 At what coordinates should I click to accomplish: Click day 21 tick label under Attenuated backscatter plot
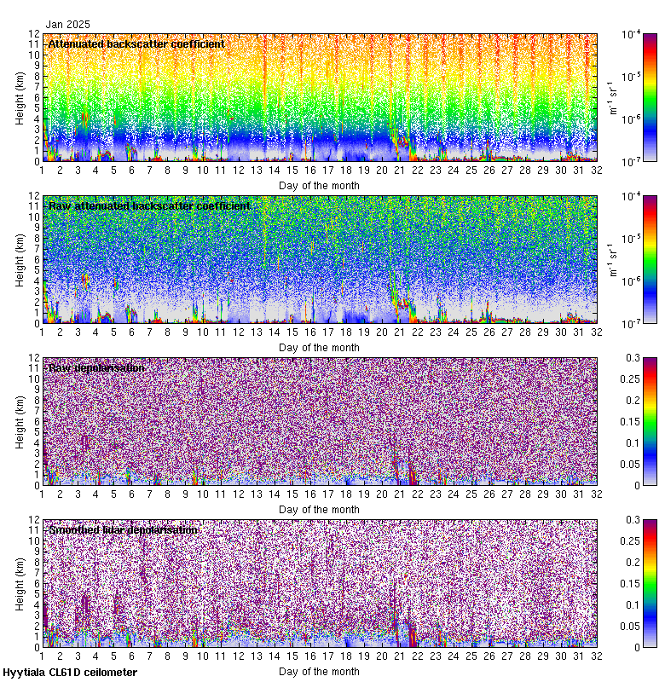tap(399, 170)
